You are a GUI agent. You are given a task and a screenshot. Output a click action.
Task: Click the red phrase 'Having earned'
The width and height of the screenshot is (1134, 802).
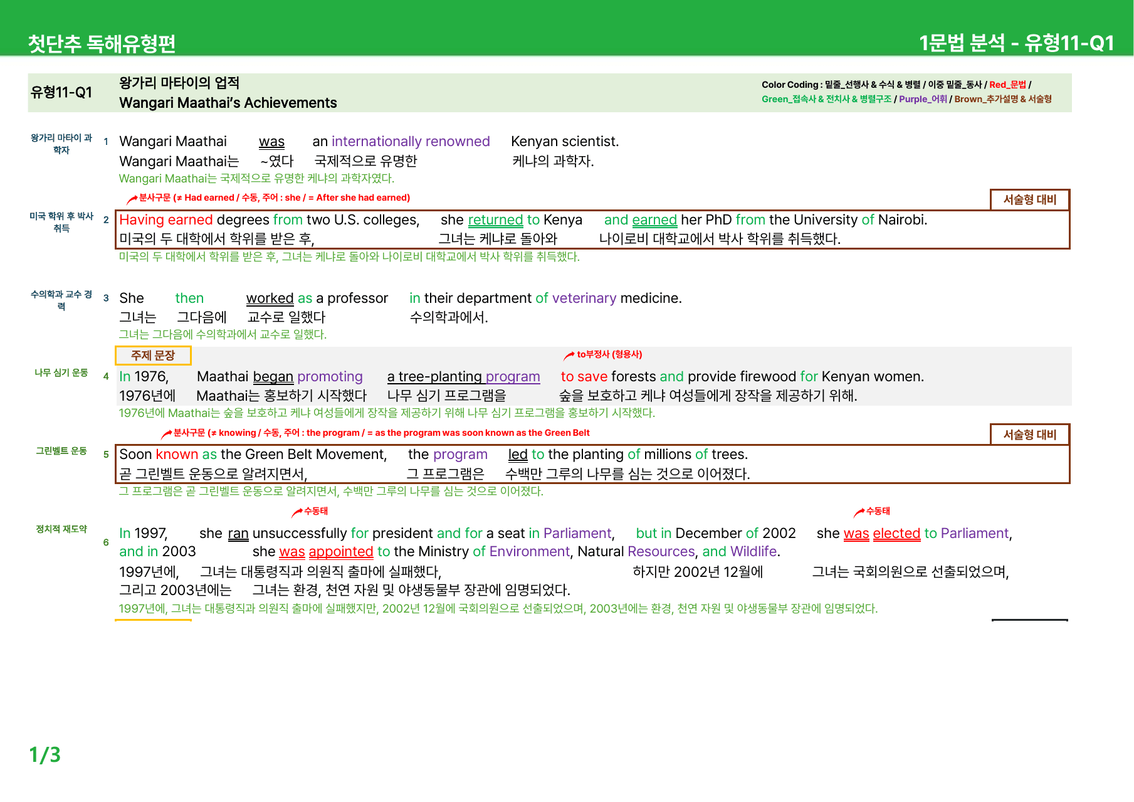click(x=166, y=220)
